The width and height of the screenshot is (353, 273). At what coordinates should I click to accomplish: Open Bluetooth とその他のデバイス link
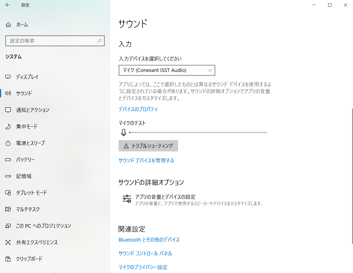pyautogui.click(x=149, y=240)
